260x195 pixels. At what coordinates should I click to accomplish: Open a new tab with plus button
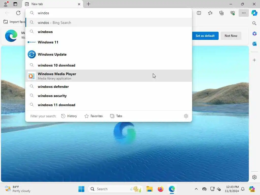tap(89, 4)
